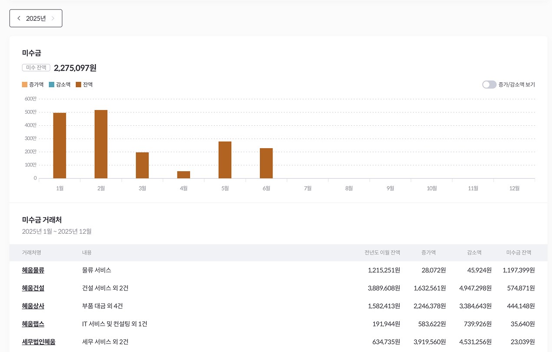Click the 내용 column header
Viewport: 552px width, 352px height.
[x=87, y=252]
